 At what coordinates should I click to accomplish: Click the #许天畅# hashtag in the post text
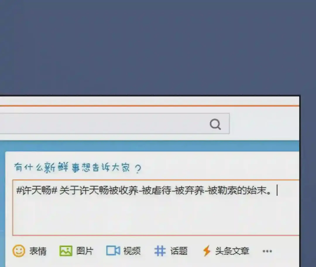tap(37, 190)
